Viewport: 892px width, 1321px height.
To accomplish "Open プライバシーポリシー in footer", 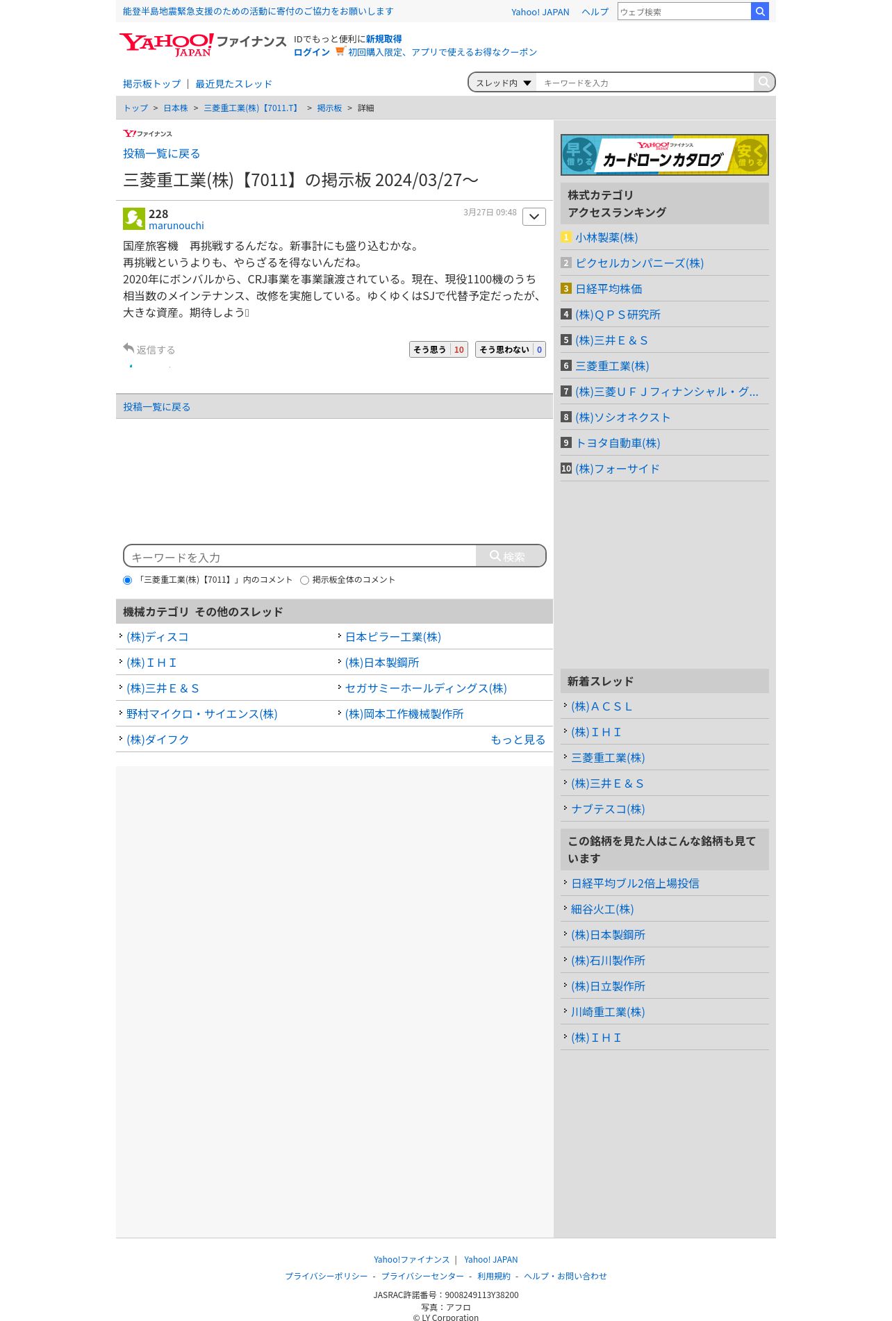I will [327, 1277].
